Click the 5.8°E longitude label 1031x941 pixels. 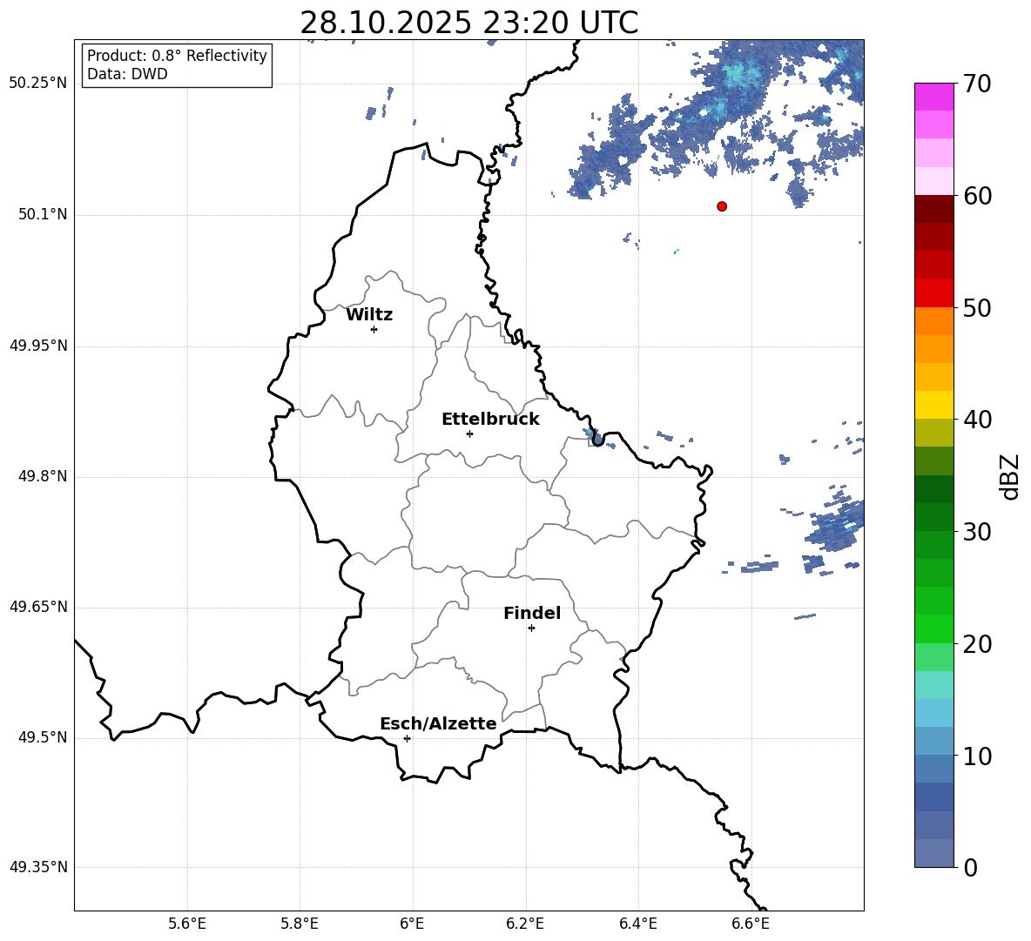(300, 924)
